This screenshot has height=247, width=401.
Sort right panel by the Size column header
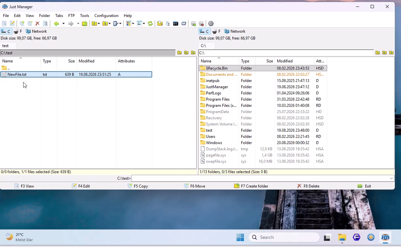tap(265, 61)
